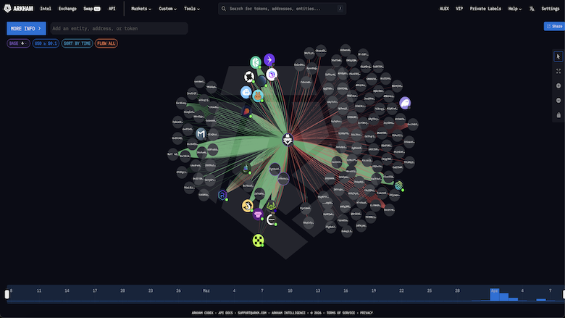
Task: Zoom in with the plus icon
Action: [558, 85]
